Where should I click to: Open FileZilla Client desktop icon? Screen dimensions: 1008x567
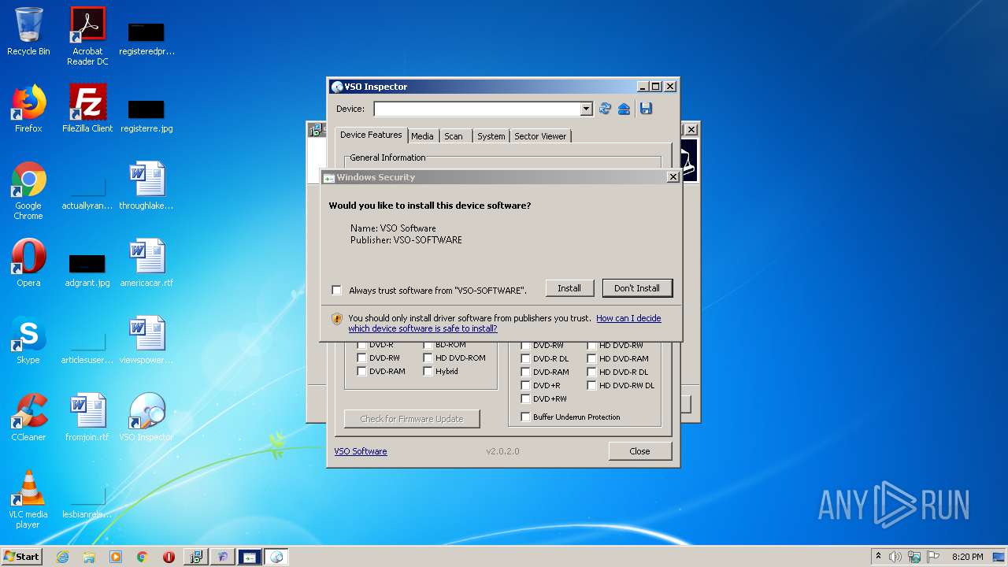point(87,109)
